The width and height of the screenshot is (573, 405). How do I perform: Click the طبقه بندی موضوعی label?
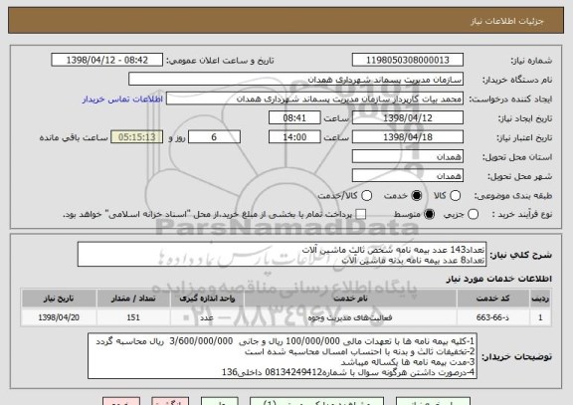(513, 196)
